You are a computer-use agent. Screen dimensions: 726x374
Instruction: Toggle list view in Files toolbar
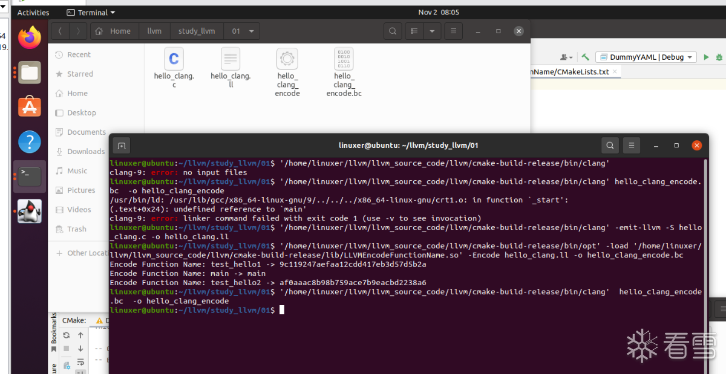(x=414, y=31)
